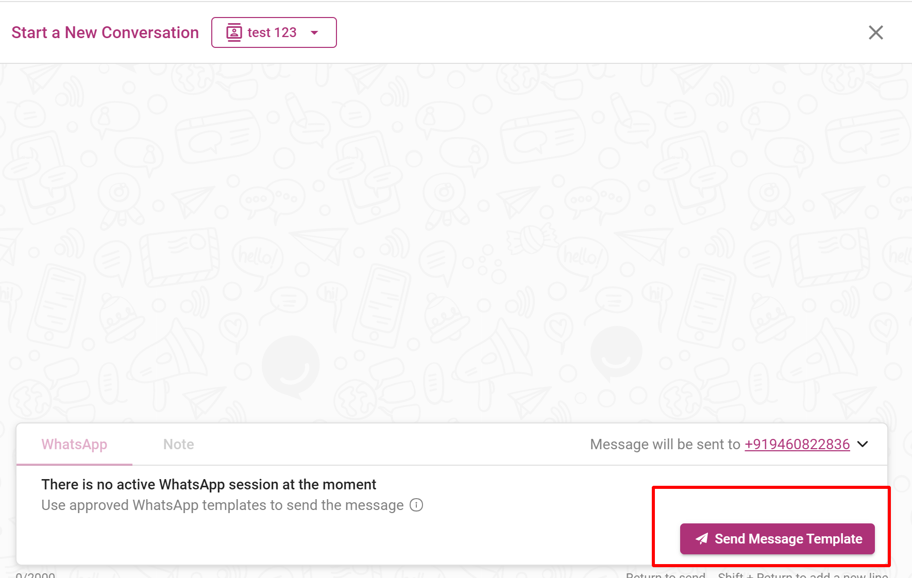Click the Shift + Return new line hint

(803, 575)
